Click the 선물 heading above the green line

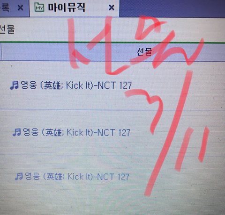click(7, 29)
